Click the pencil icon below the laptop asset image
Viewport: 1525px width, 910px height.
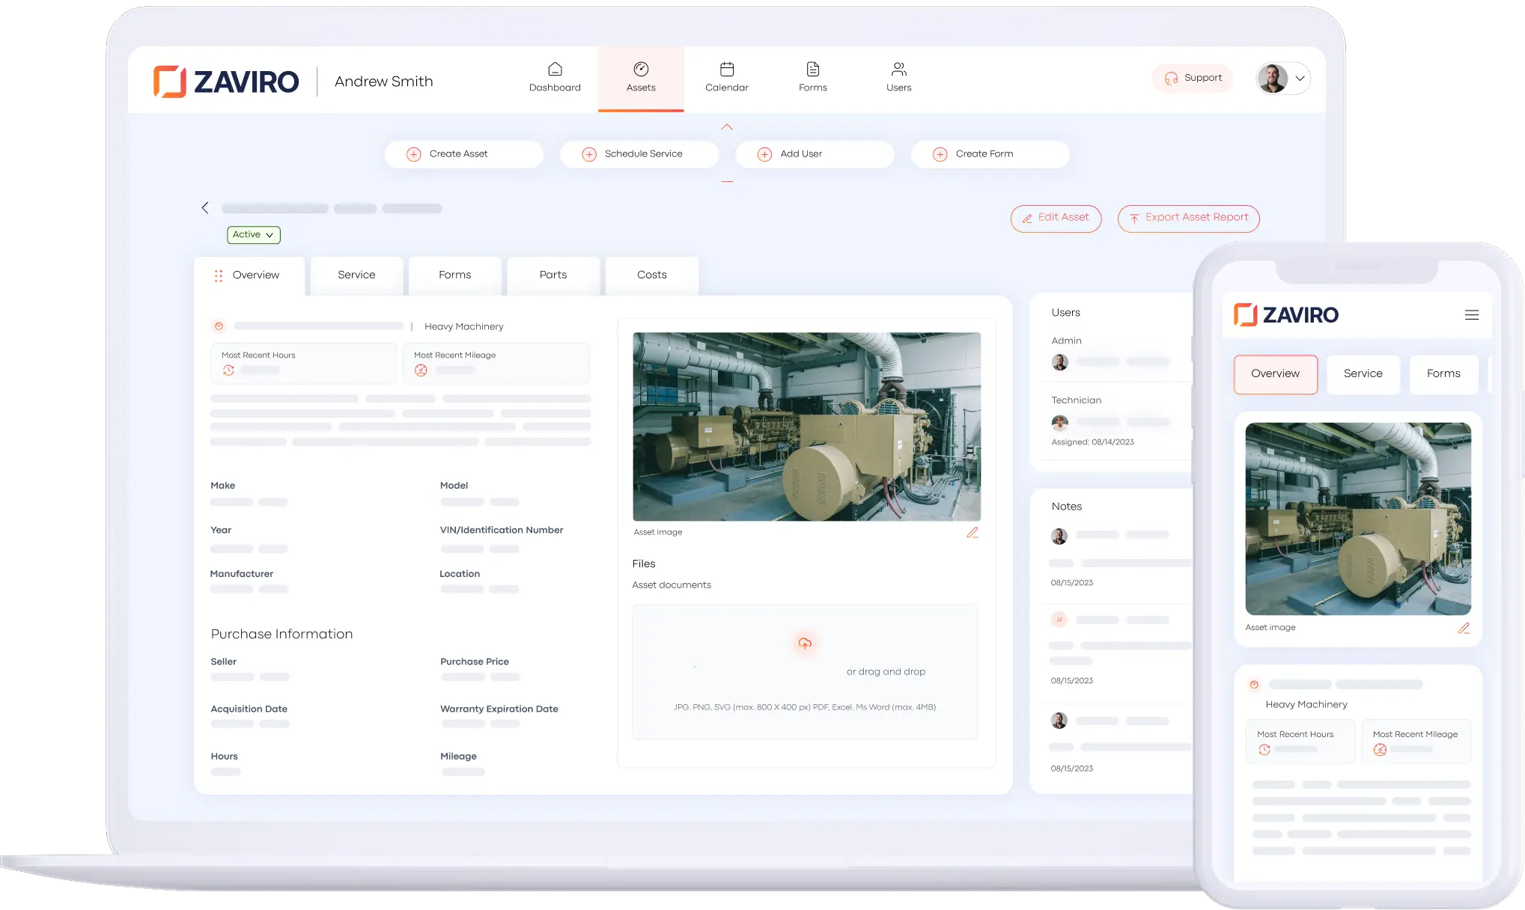pyautogui.click(x=972, y=533)
